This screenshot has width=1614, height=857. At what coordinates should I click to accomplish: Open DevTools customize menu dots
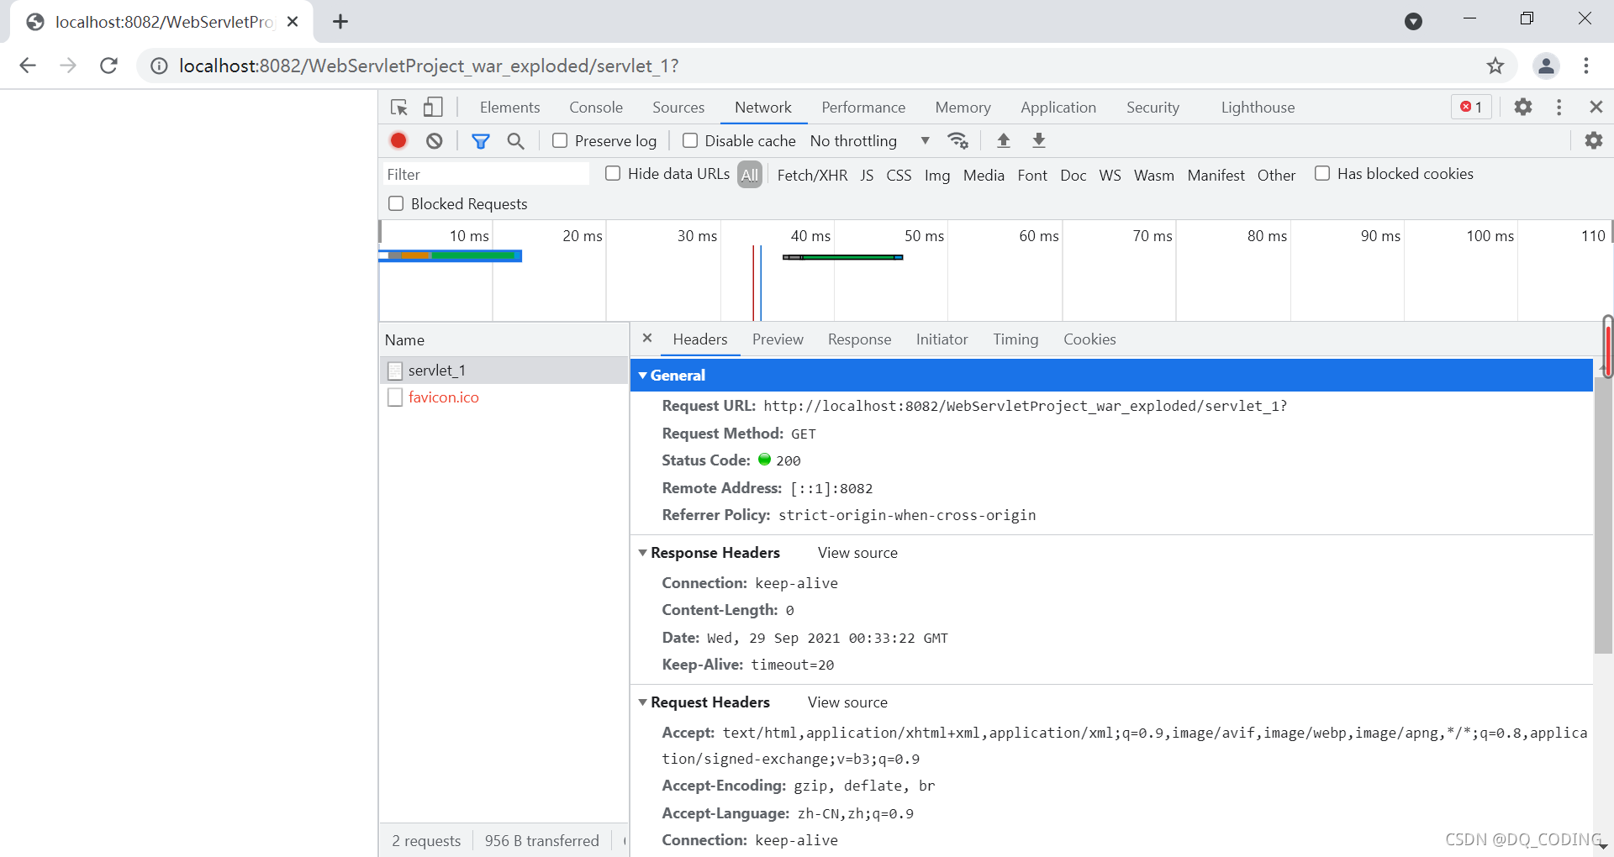1559,107
